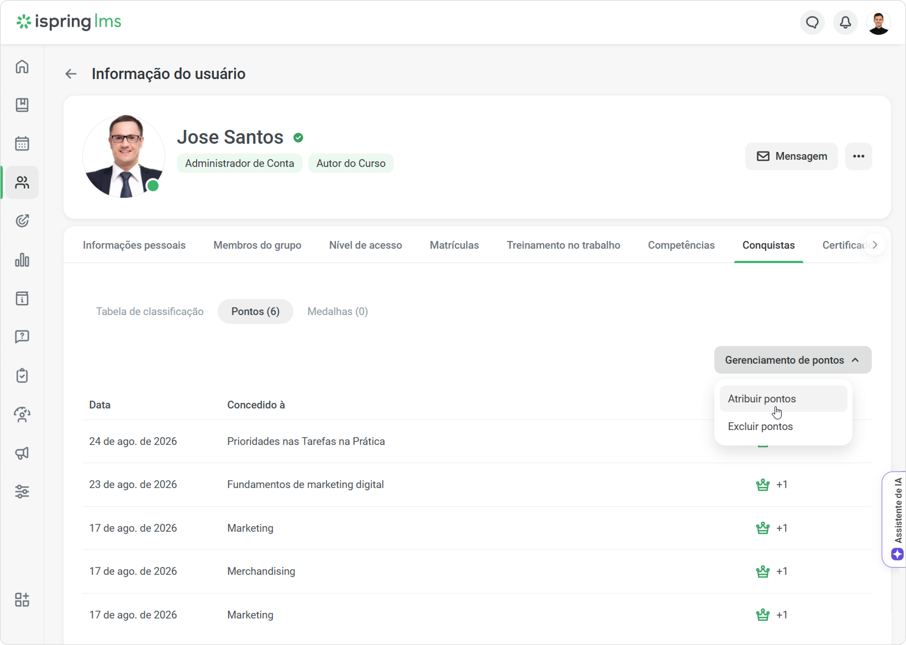This screenshot has width=906, height=645.
Task: Open the calendar icon in sidebar
Action: click(22, 143)
